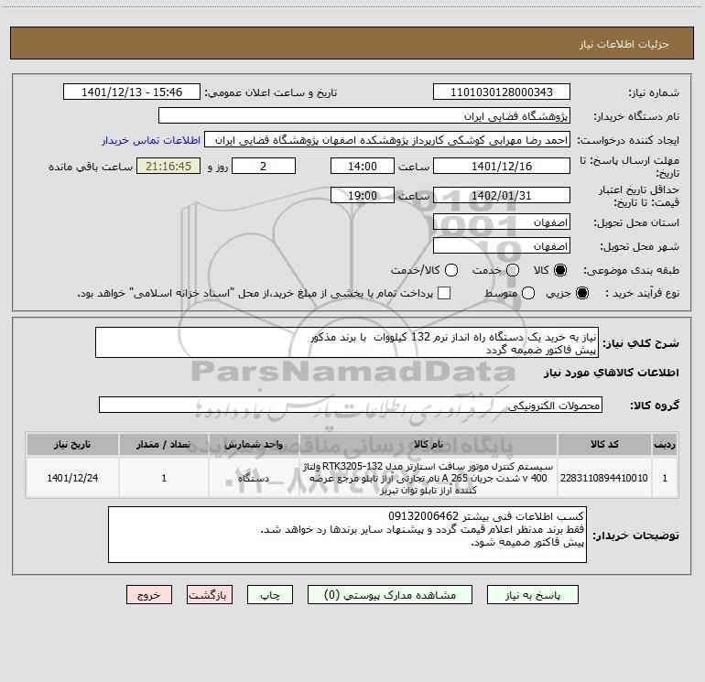Screen dimensions: 705x682
Task: Open مشاهده مدارک پیوستی (0) button
Action: pyautogui.click(x=390, y=595)
